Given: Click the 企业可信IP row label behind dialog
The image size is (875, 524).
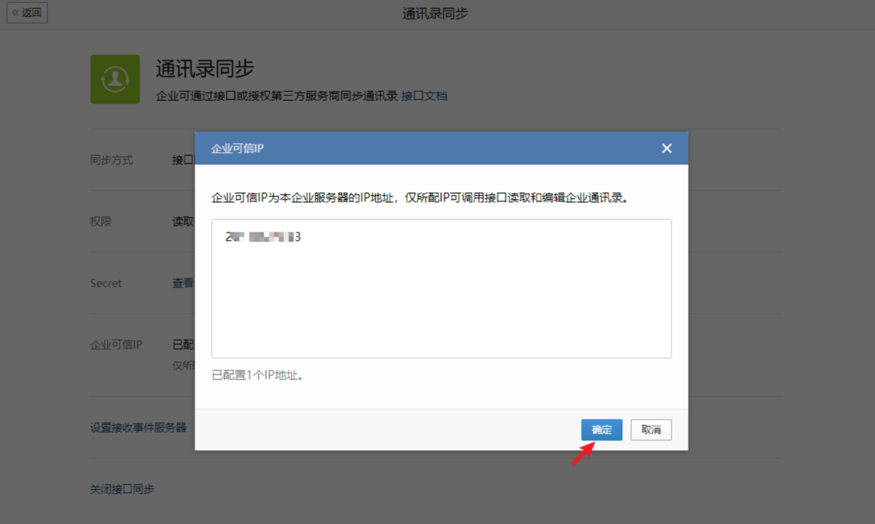Looking at the screenshot, I should (x=116, y=344).
